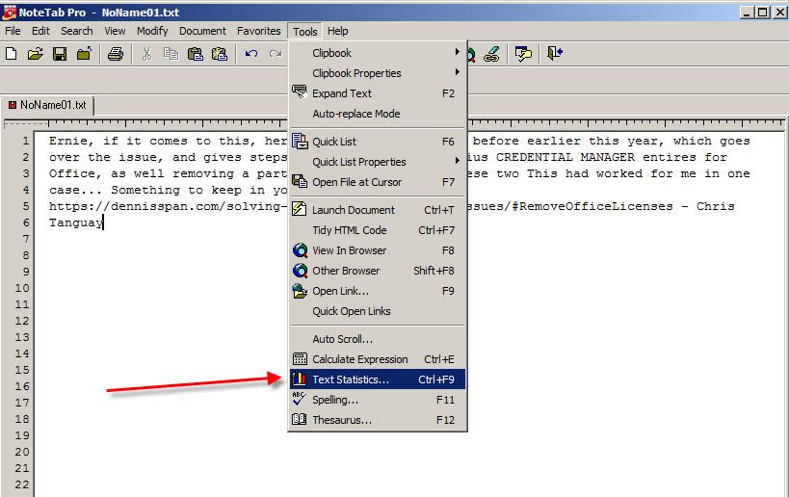Viewport: 789px width, 497px height.
Task: Choose Spelling... F11 menu entry
Action: coord(378,400)
